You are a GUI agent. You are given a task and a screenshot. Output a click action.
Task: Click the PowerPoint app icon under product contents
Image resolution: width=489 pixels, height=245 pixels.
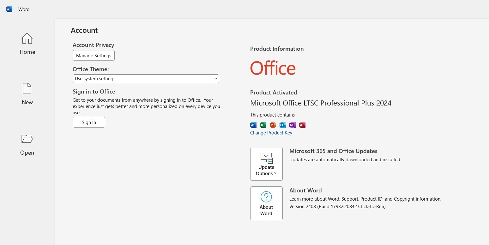[273, 125]
